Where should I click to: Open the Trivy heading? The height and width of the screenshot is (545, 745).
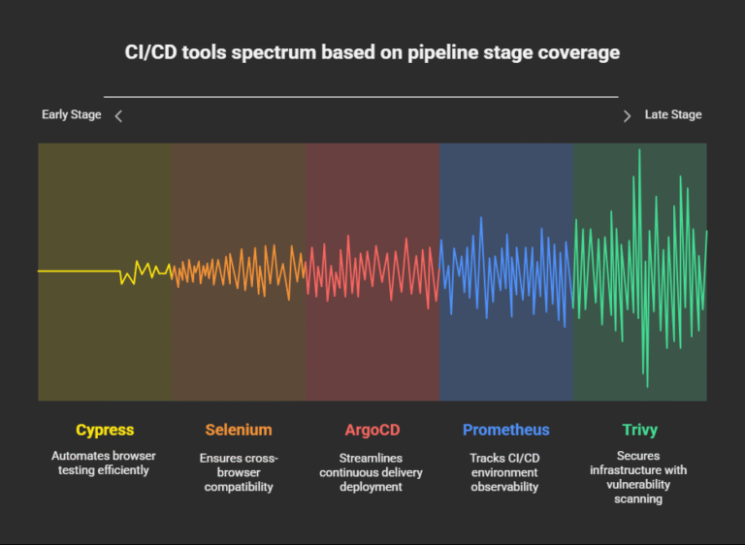(639, 430)
